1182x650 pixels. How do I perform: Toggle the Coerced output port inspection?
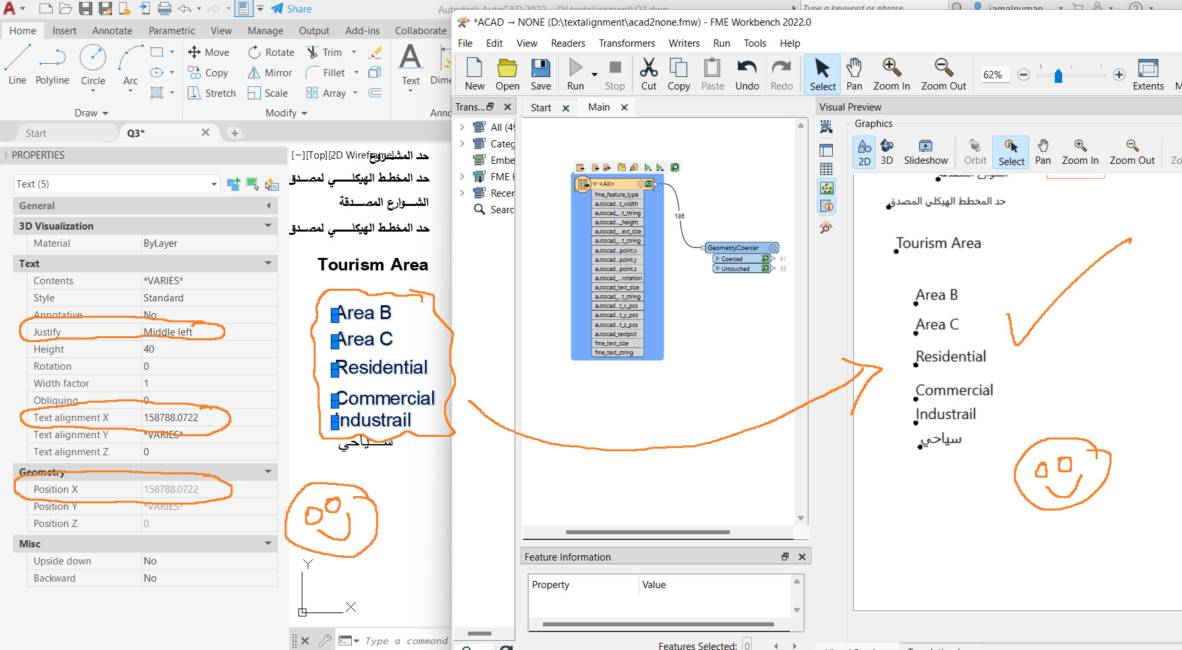point(765,259)
